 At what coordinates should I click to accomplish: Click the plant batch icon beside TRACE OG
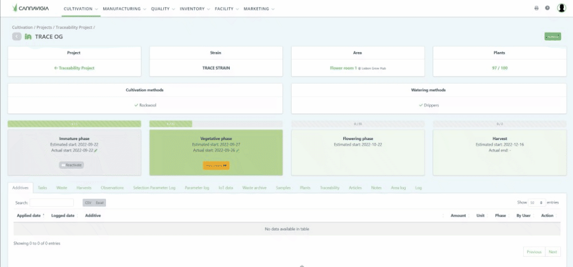28,37
